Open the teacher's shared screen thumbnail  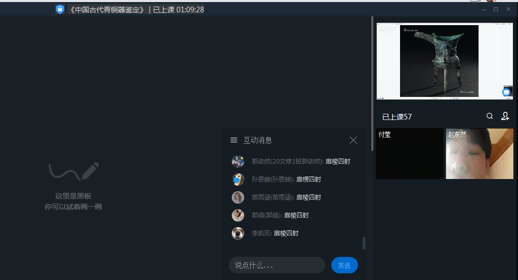(445, 61)
